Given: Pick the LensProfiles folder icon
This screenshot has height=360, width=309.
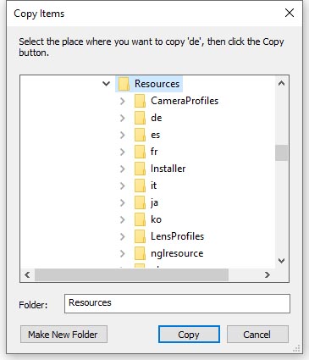Looking at the screenshot, I should tap(140, 236).
